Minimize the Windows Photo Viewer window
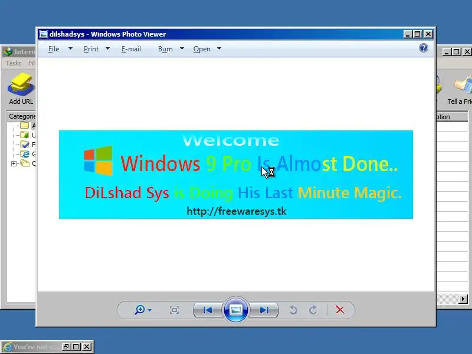 coord(408,34)
